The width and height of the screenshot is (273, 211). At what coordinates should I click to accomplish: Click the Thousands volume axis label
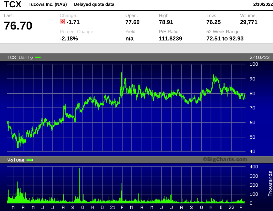(270, 184)
